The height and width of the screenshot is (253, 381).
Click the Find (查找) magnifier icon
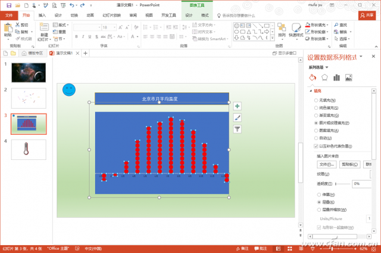click(x=336, y=25)
